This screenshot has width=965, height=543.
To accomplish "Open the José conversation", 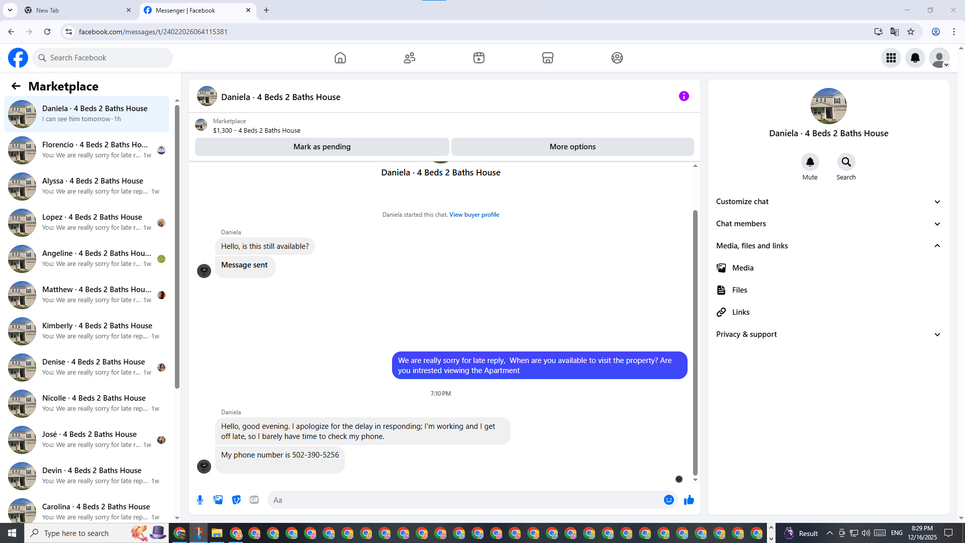I will 87,439.
